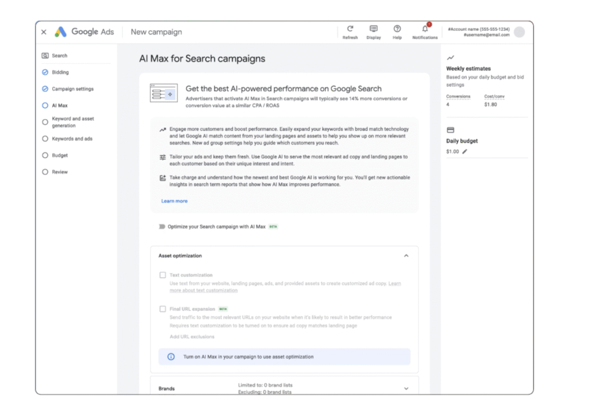Click the tune sliders icon beside Tailor your ads

(162, 157)
